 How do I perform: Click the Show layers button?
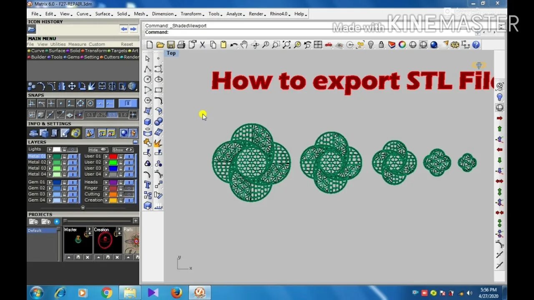pos(123,150)
